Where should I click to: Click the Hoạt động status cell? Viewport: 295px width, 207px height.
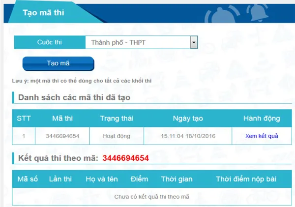[x=117, y=136]
